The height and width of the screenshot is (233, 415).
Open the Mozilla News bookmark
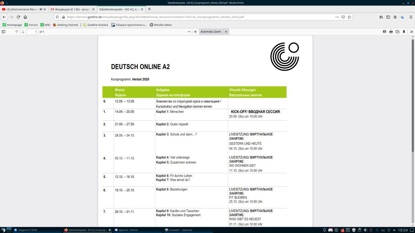coord(161,25)
